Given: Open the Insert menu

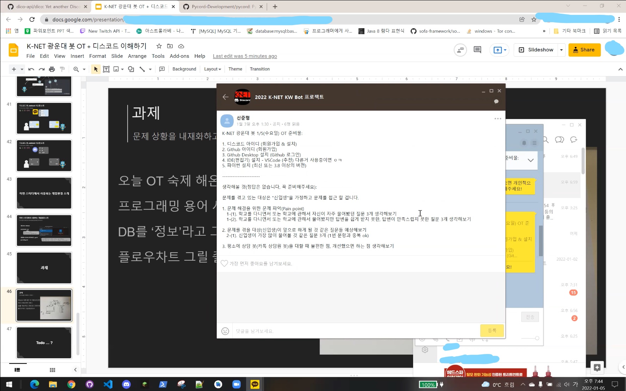Looking at the screenshot, I should pyautogui.click(x=77, y=56).
